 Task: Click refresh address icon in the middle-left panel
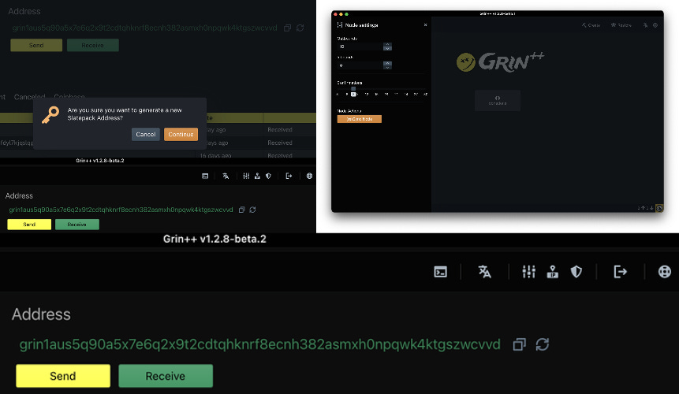252,210
